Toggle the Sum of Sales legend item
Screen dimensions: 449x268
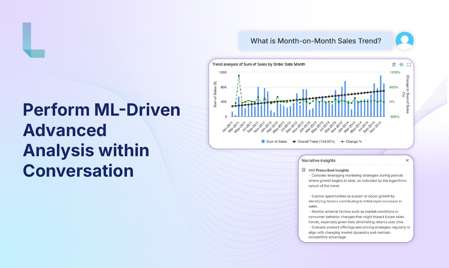pos(274,141)
